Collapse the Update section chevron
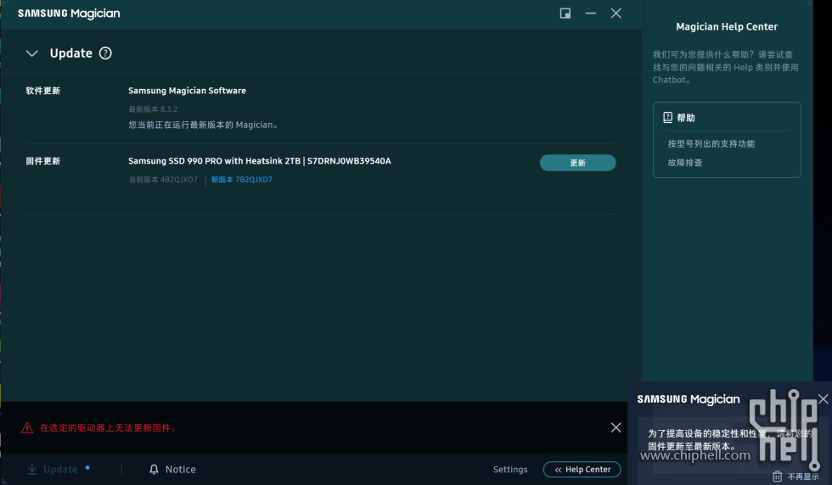This screenshot has height=485, width=832. 32,53
